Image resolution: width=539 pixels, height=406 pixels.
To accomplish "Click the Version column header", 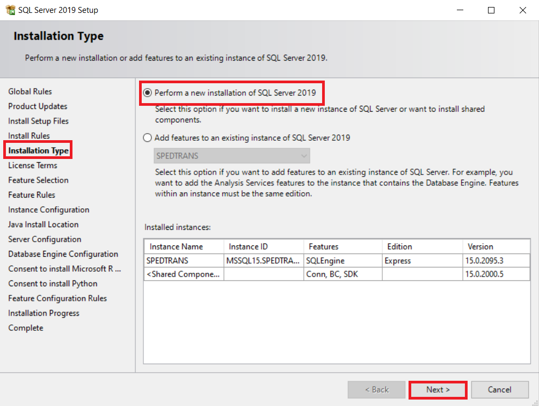I will (496, 247).
